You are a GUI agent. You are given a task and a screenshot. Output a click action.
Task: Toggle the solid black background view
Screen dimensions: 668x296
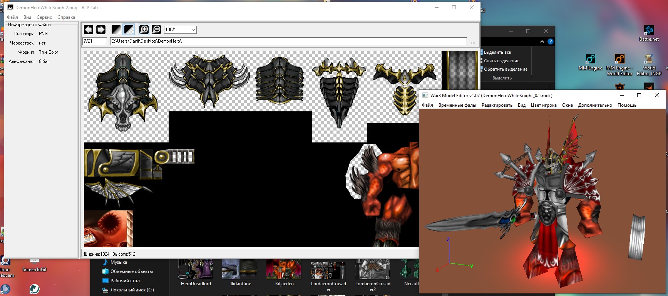(116, 30)
